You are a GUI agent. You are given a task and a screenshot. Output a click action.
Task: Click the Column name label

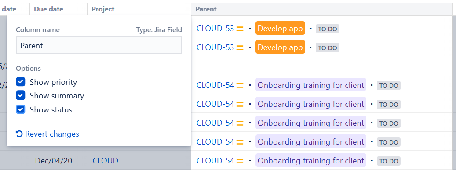[x=38, y=29]
